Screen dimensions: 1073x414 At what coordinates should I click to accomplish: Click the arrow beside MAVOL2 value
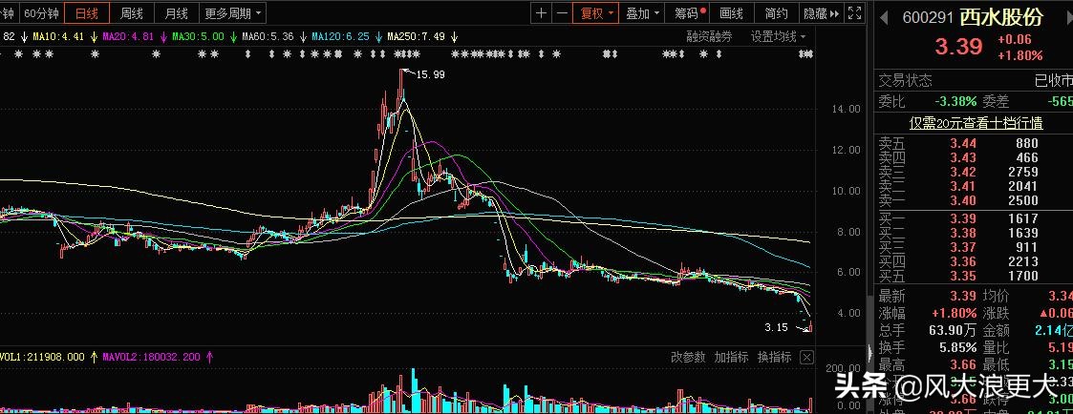[209, 358]
